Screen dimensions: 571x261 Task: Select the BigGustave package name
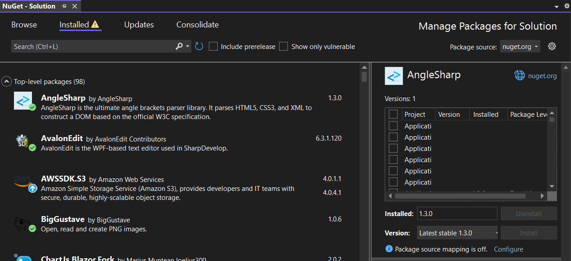(63, 219)
